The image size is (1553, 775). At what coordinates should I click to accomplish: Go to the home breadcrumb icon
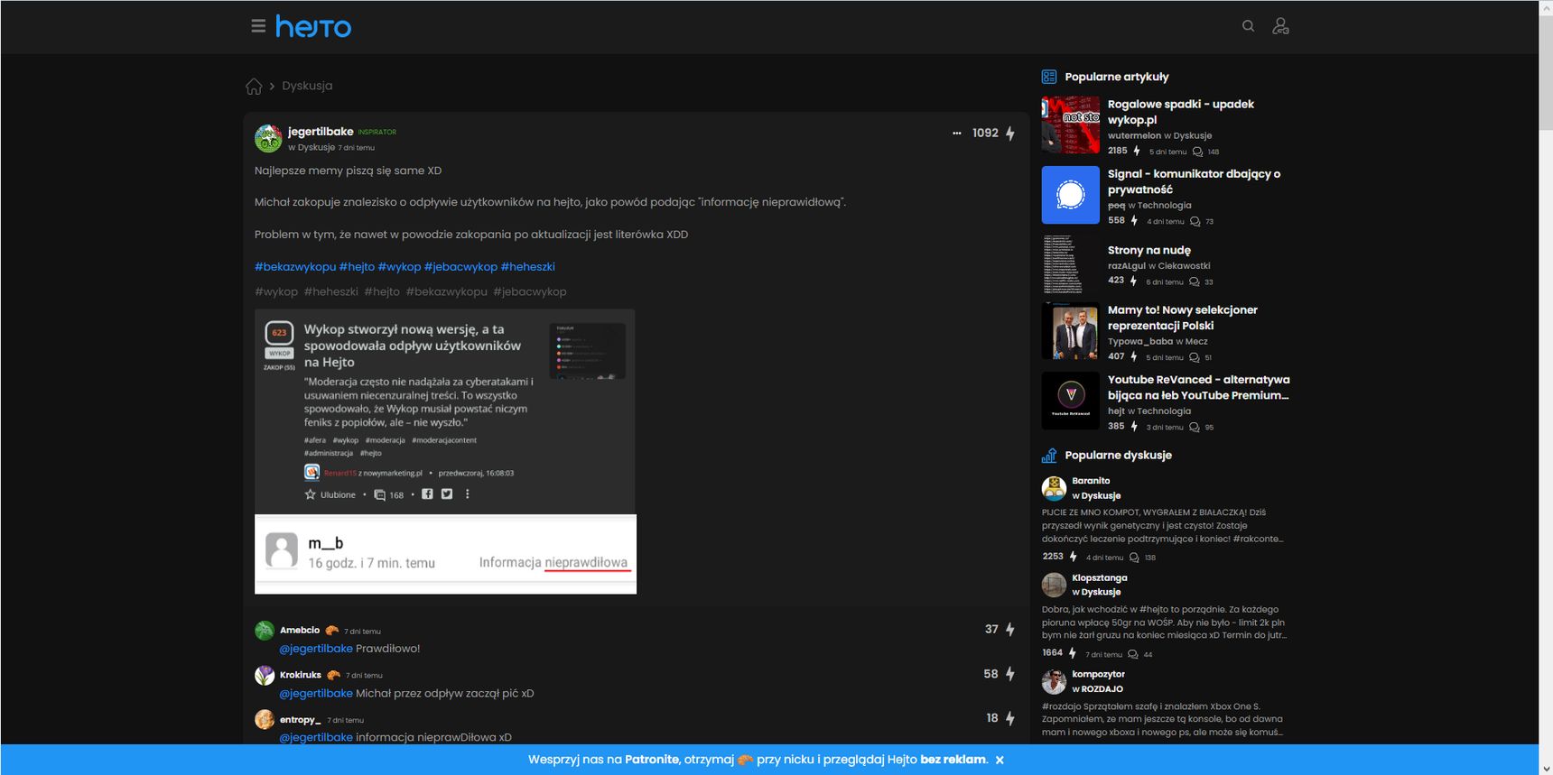(254, 86)
